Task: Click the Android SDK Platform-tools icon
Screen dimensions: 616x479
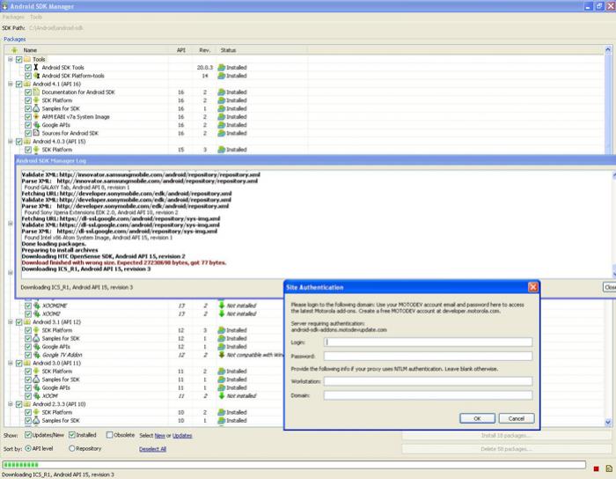Action: (37, 76)
